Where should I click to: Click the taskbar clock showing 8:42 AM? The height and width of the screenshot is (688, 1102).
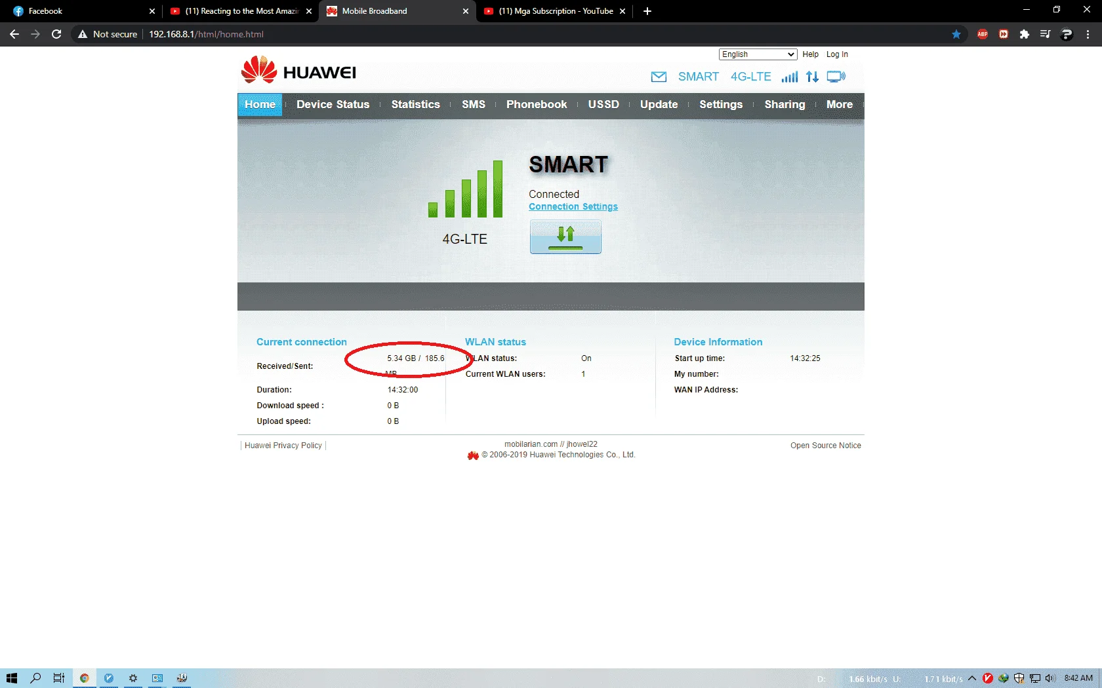click(1078, 678)
